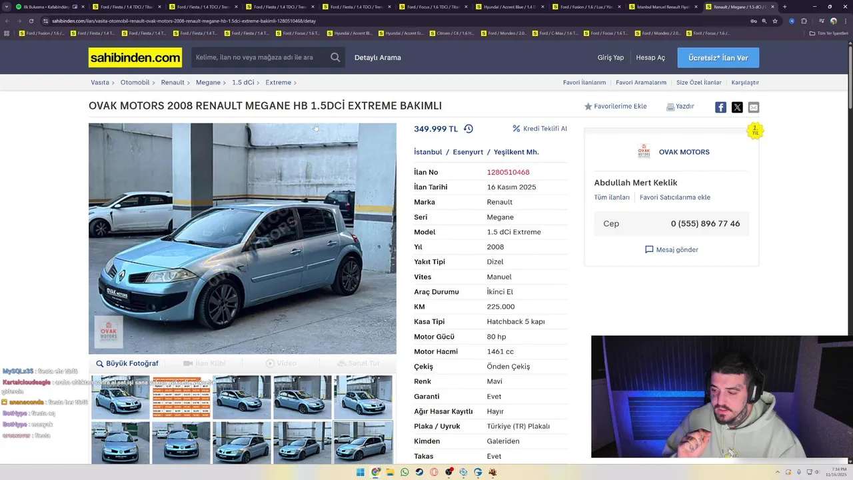Click the Ücretsiz İlan Ver button
The image size is (853, 480).
pos(718,58)
